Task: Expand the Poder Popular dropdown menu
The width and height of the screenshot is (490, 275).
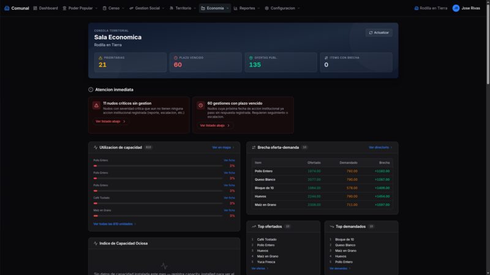Action: (x=80, y=8)
